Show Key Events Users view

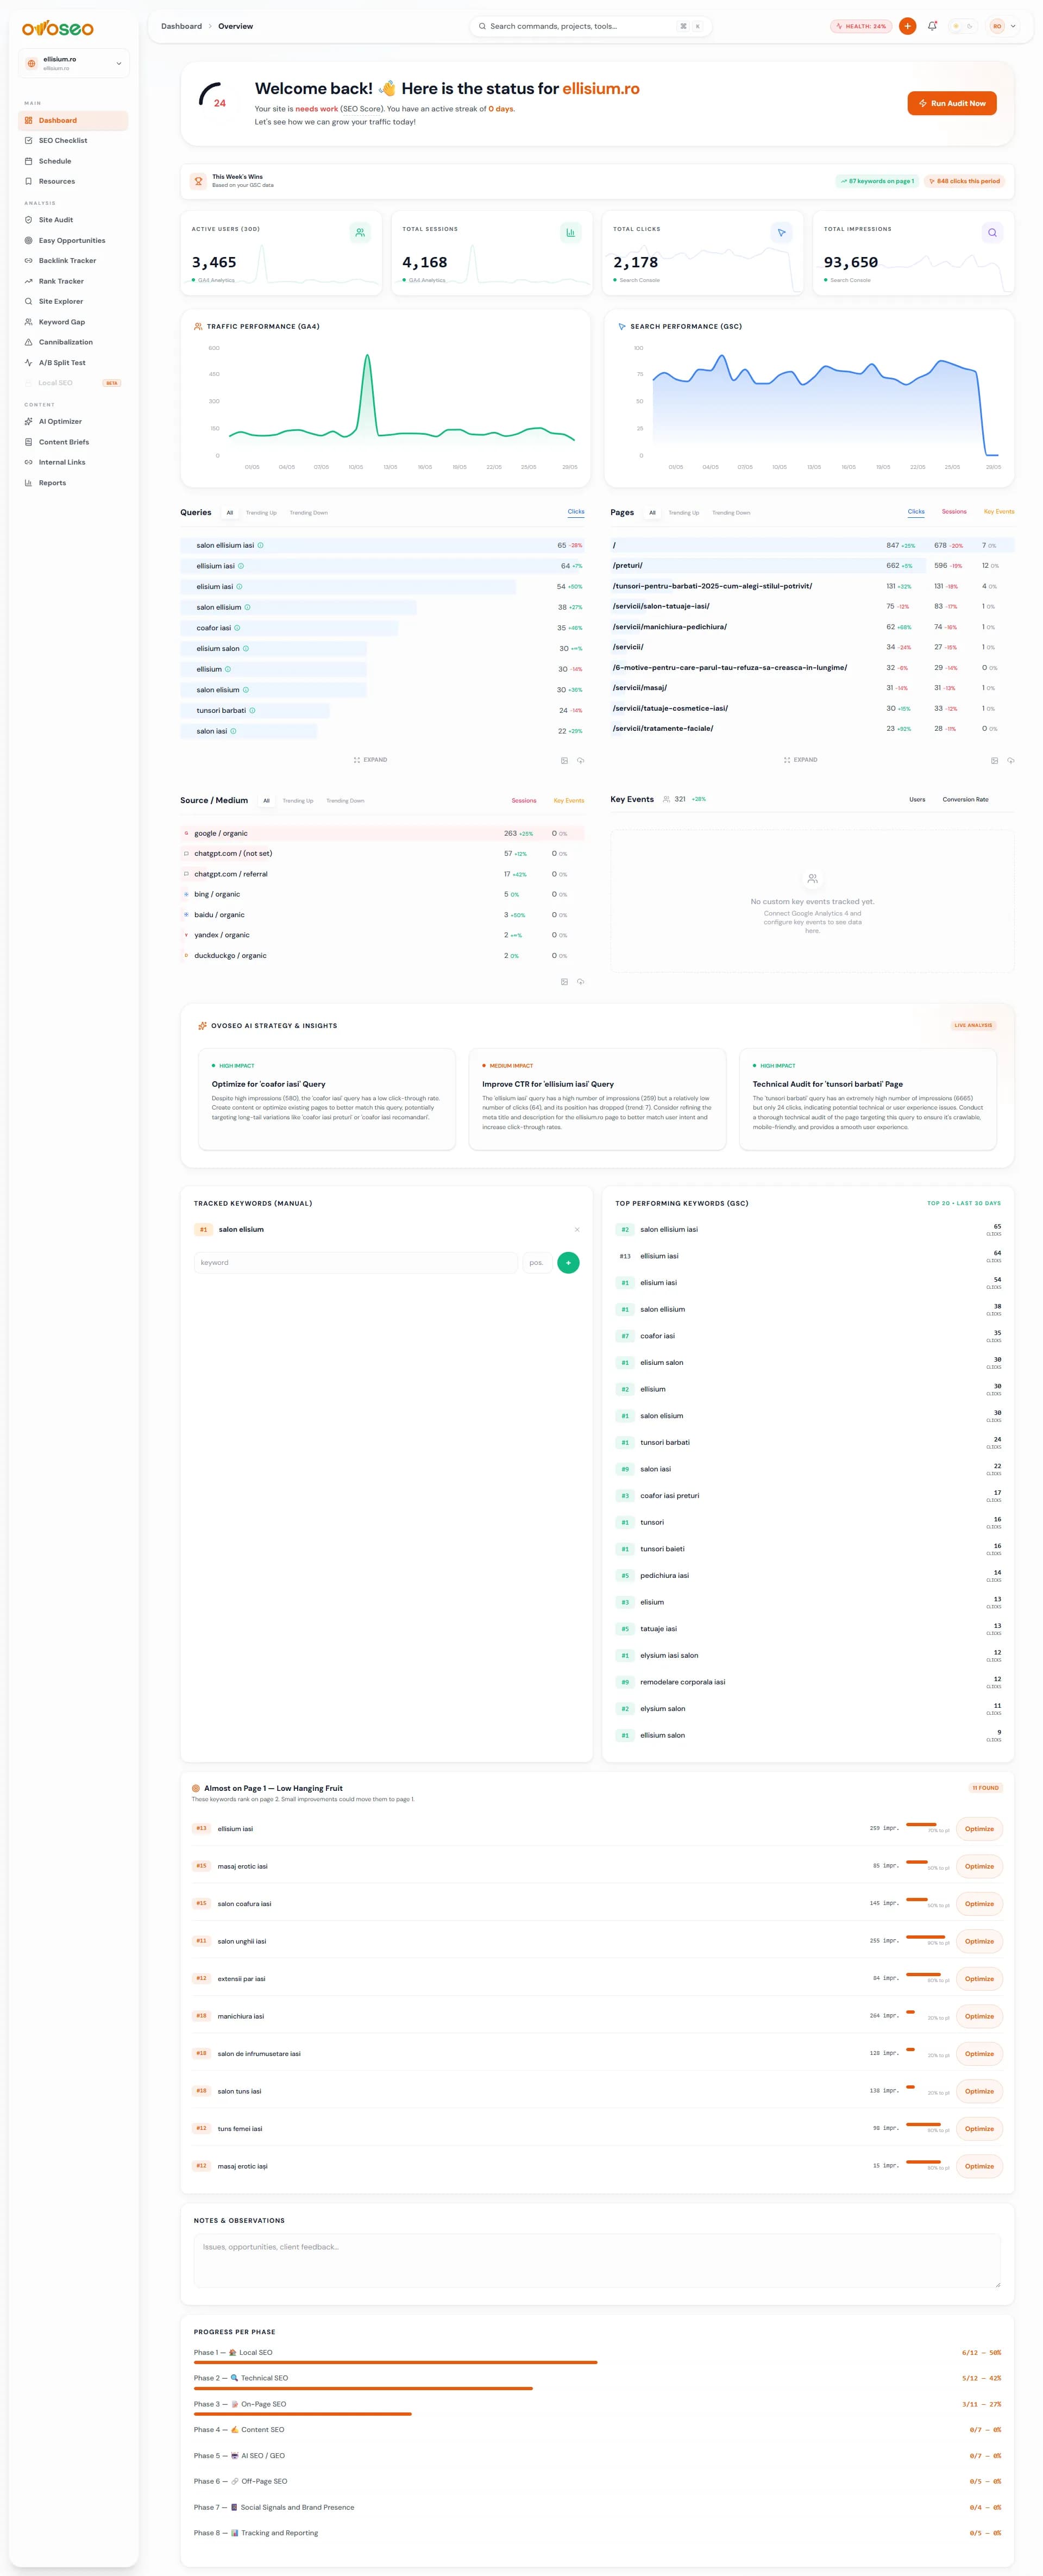pyautogui.click(x=917, y=800)
